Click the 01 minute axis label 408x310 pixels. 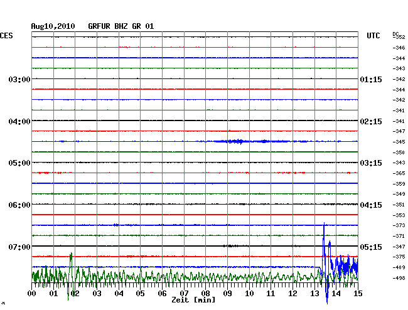53,293
